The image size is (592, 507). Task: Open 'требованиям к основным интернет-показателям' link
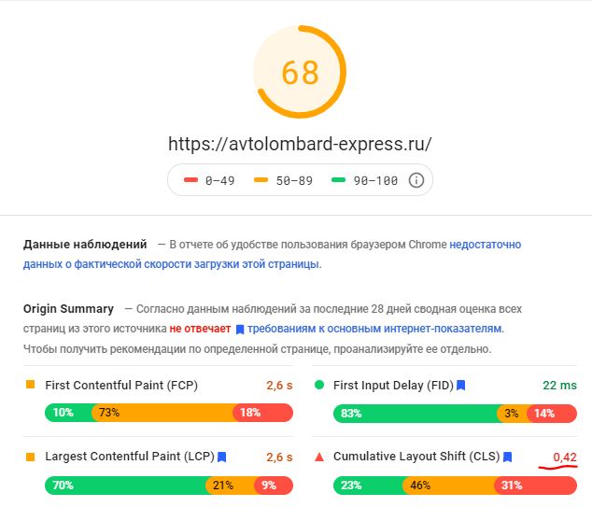coord(374,330)
